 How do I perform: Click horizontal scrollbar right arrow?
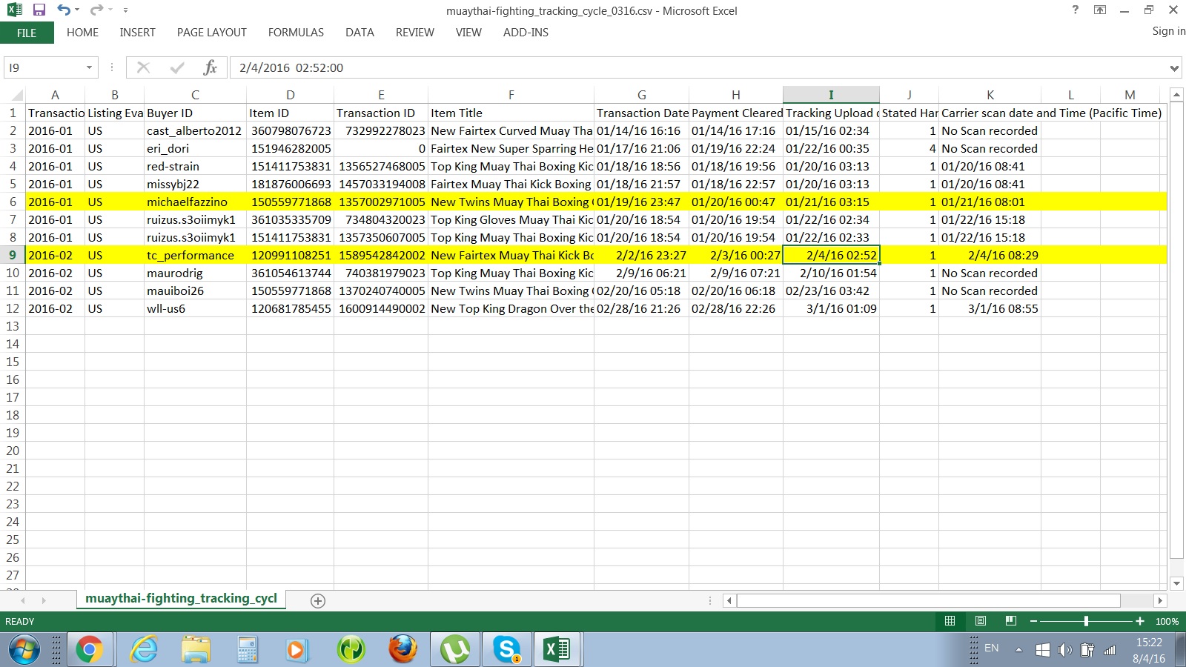1160,600
